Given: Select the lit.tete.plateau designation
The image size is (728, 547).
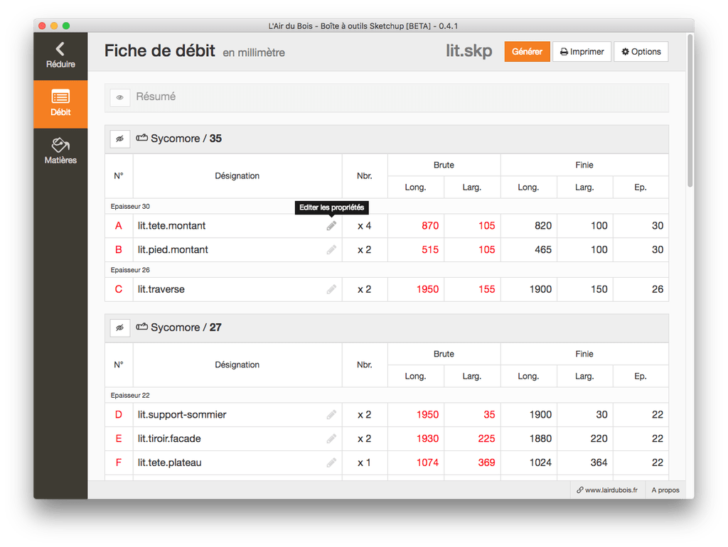Looking at the screenshot, I should [x=169, y=462].
